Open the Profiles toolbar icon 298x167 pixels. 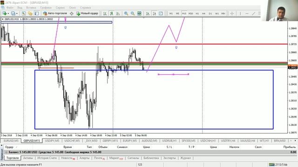click(x=13, y=13)
